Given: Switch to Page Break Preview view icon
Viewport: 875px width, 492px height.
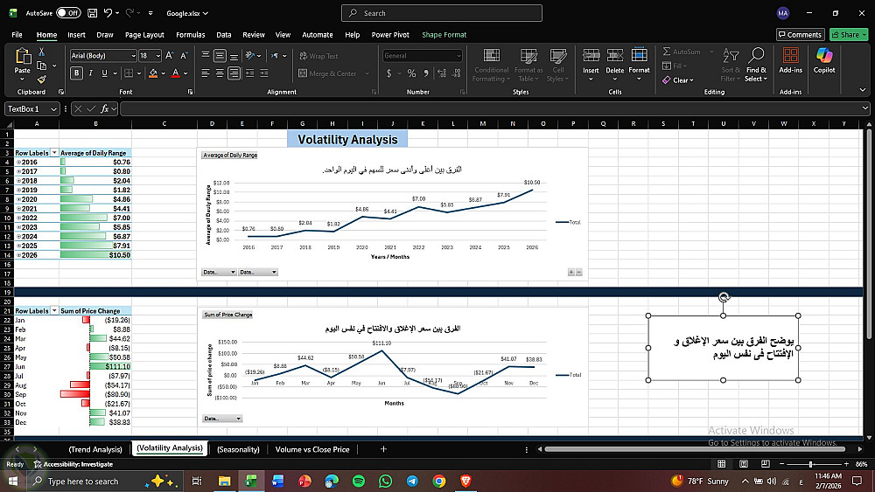Looking at the screenshot, I should [x=765, y=463].
